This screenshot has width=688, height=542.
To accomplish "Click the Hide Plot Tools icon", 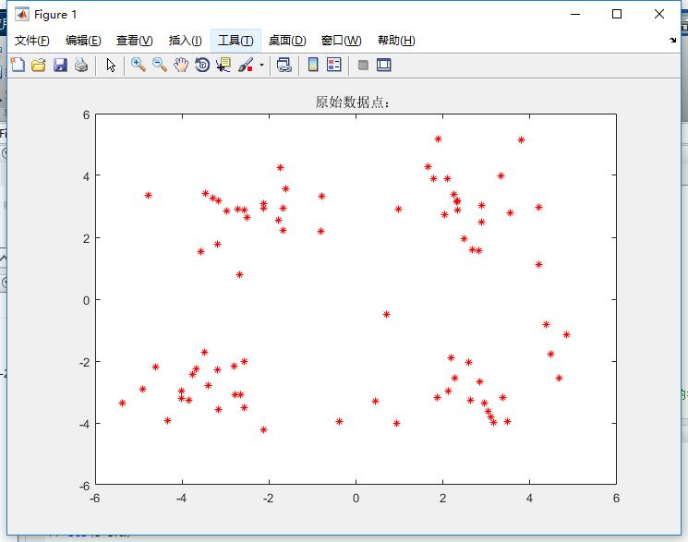I will [363, 65].
